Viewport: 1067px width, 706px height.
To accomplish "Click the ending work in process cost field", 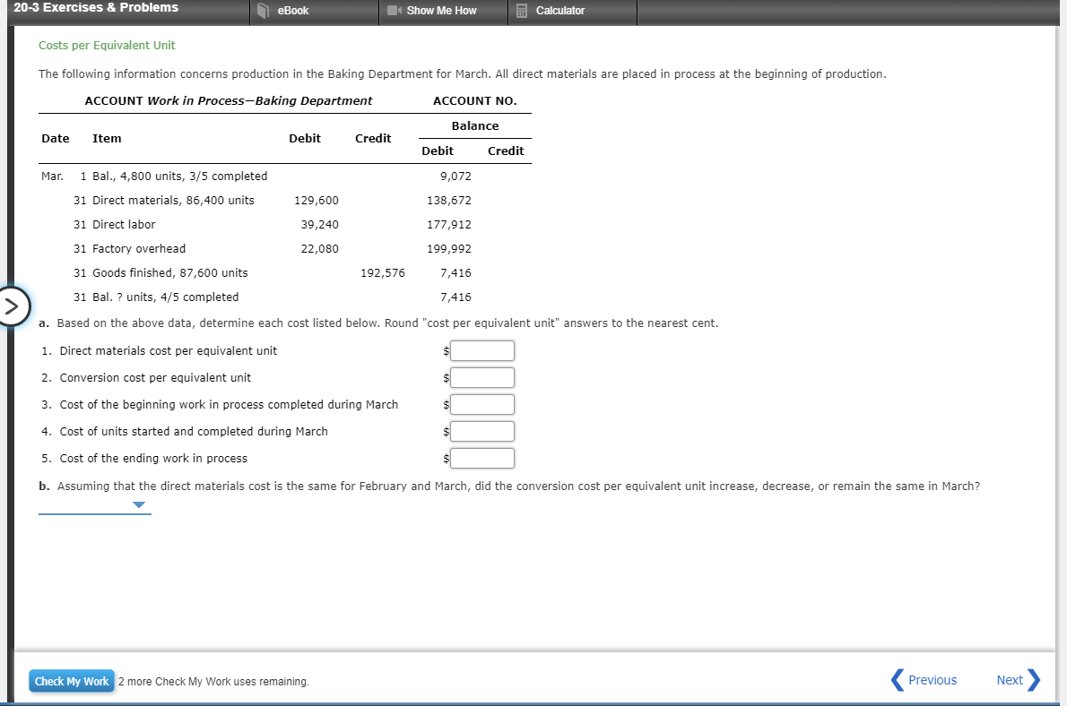I will point(482,458).
